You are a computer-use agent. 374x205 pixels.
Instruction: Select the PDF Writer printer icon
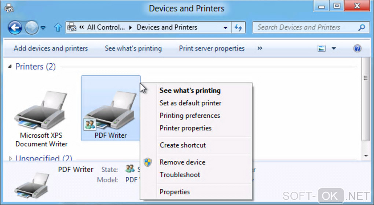tap(111, 108)
